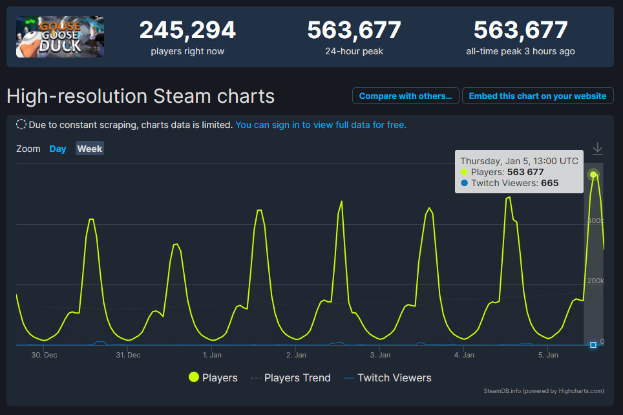
Task: Click the 1. Jan x-axis date label
Action: point(212,355)
